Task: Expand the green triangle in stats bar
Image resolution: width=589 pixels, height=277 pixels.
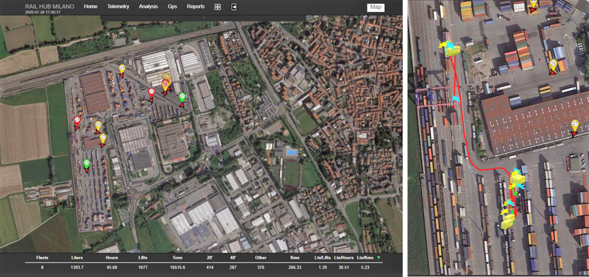Action: click(x=378, y=257)
